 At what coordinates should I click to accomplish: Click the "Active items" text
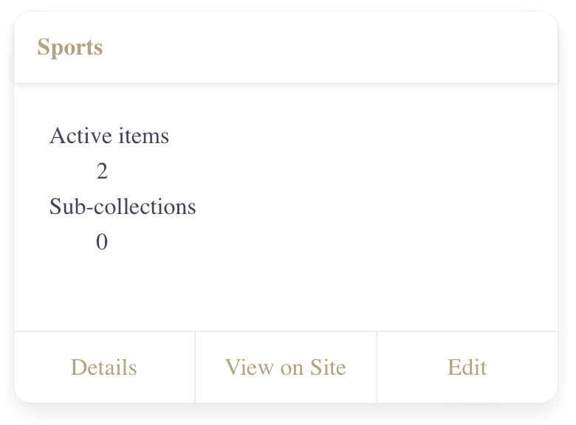(109, 137)
